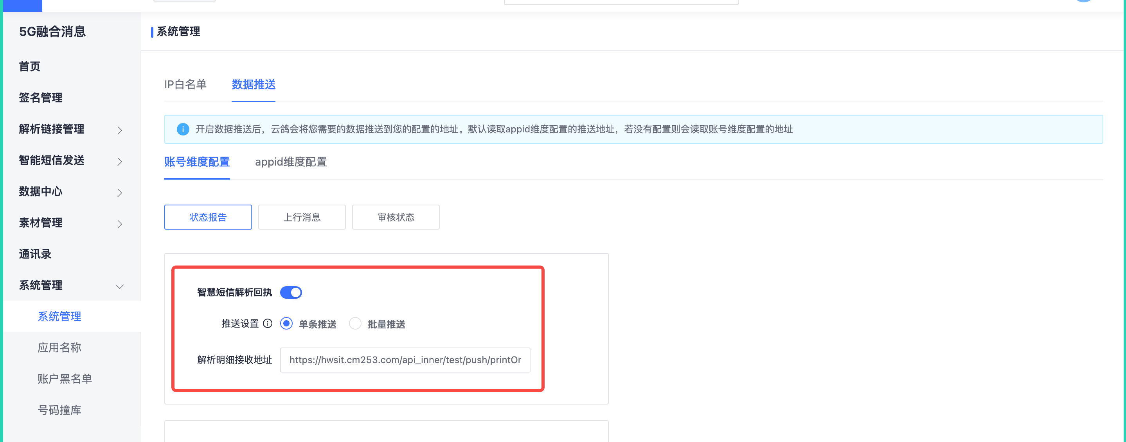Expand the 数据中心 sidebar menu
The width and height of the screenshot is (1126, 442).
tap(70, 192)
